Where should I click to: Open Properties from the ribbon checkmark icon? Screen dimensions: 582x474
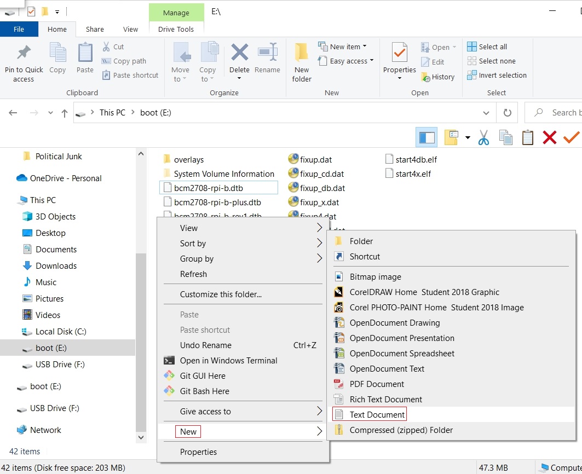pos(399,54)
